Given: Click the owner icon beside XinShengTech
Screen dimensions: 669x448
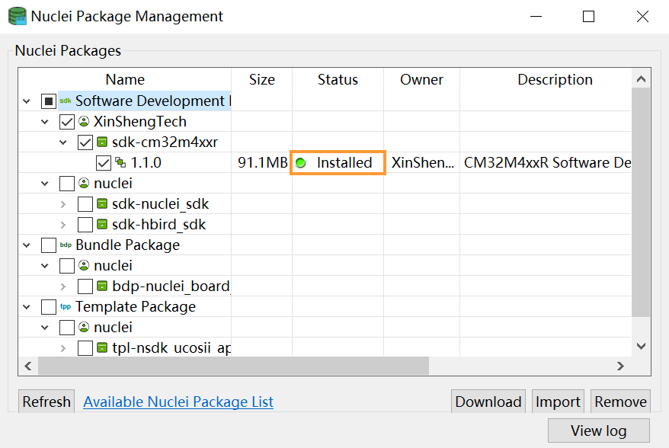Looking at the screenshot, I should [84, 122].
